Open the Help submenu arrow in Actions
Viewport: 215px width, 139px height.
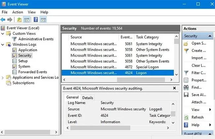[x=210, y=125]
